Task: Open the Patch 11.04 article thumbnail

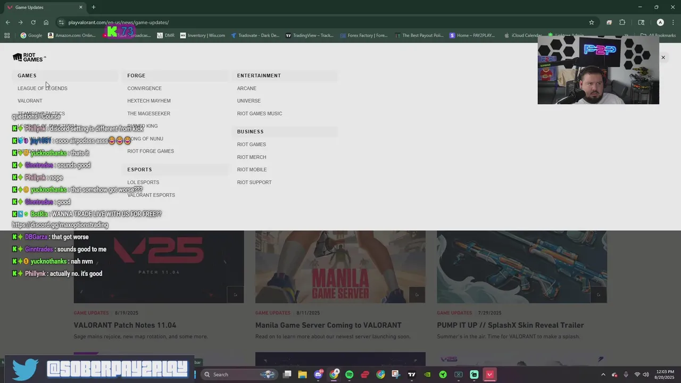Action: (x=159, y=267)
